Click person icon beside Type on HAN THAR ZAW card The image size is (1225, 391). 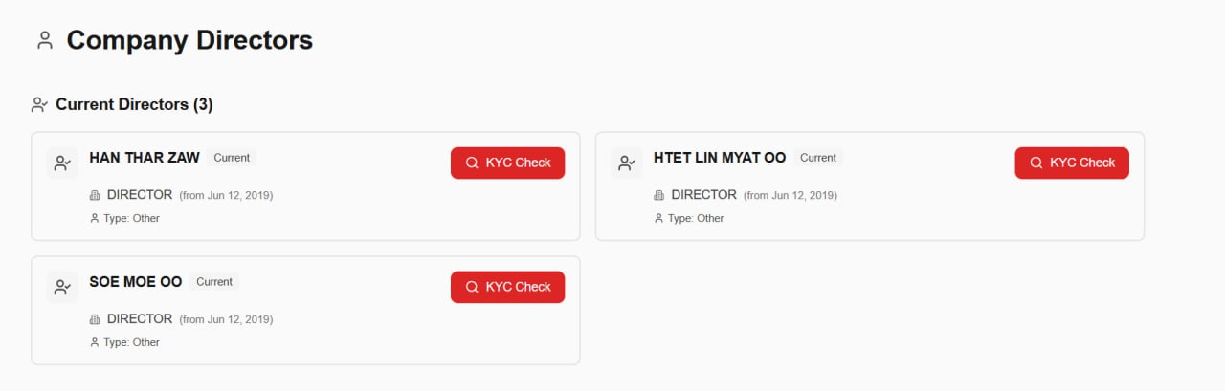coord(94,218)
